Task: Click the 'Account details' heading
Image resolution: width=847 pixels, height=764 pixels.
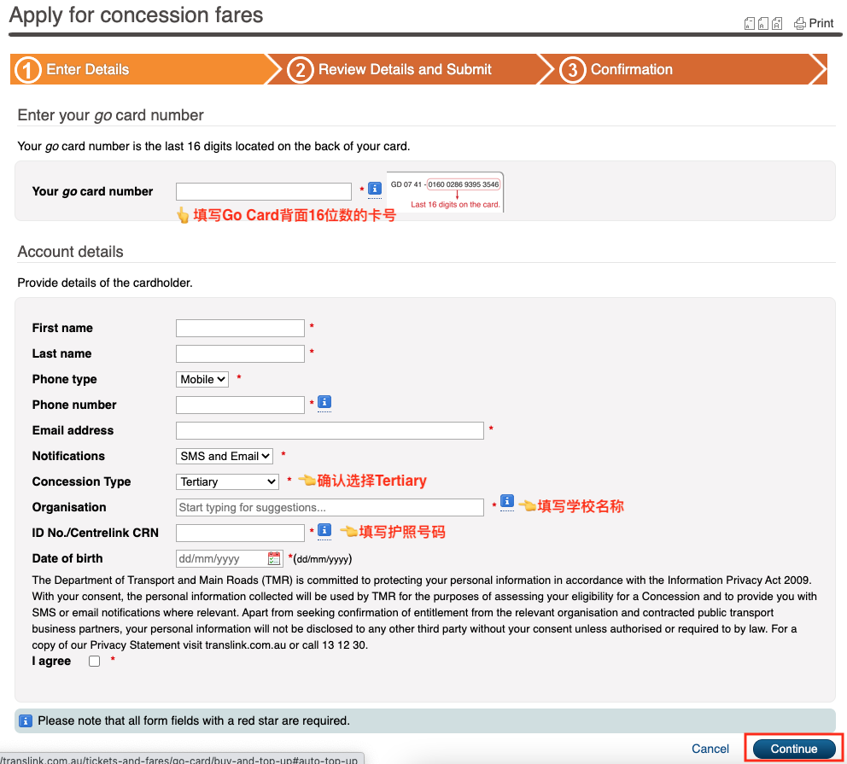Action: click(70, 252)
